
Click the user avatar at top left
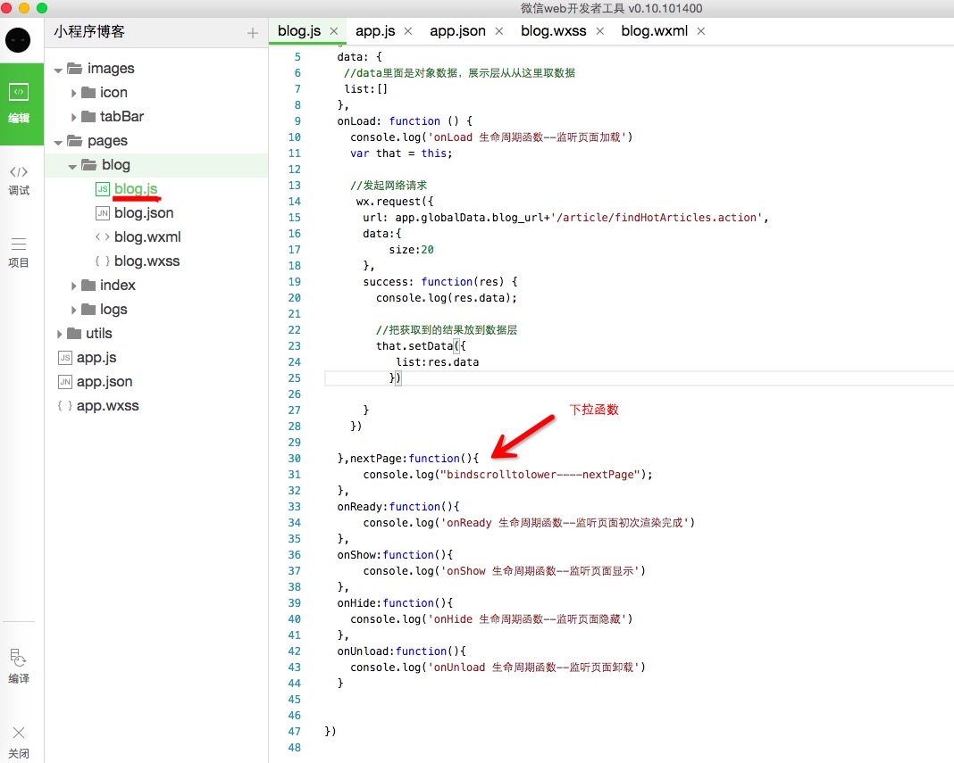(18, 40)
